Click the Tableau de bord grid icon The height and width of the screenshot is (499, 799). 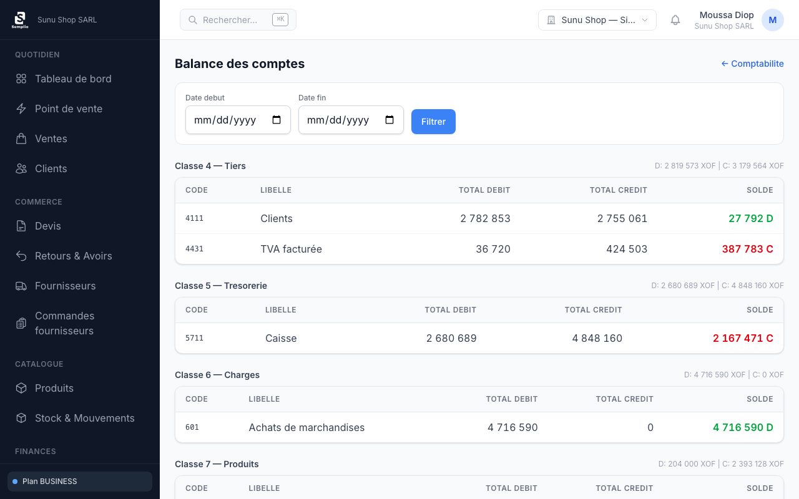click(21, 79)
